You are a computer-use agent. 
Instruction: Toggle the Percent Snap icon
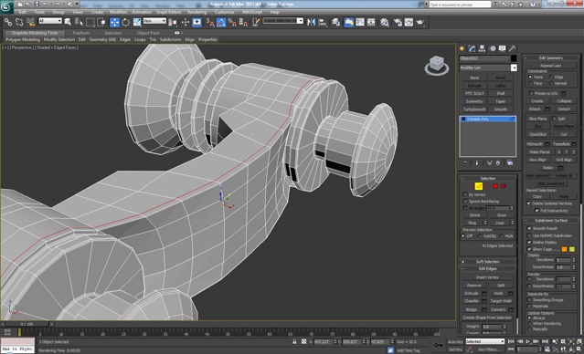[x=232, y=22]
